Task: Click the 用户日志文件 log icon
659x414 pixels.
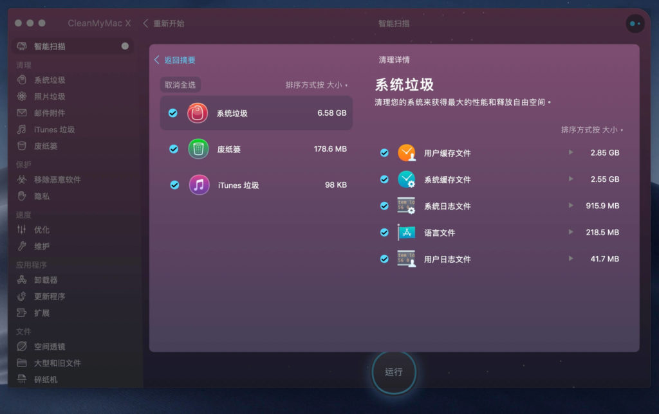Action: coord(407,258)
